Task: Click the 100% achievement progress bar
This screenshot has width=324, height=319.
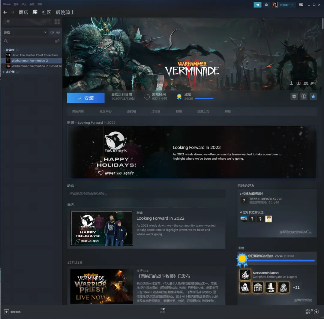Action: (x=281, y=260)
